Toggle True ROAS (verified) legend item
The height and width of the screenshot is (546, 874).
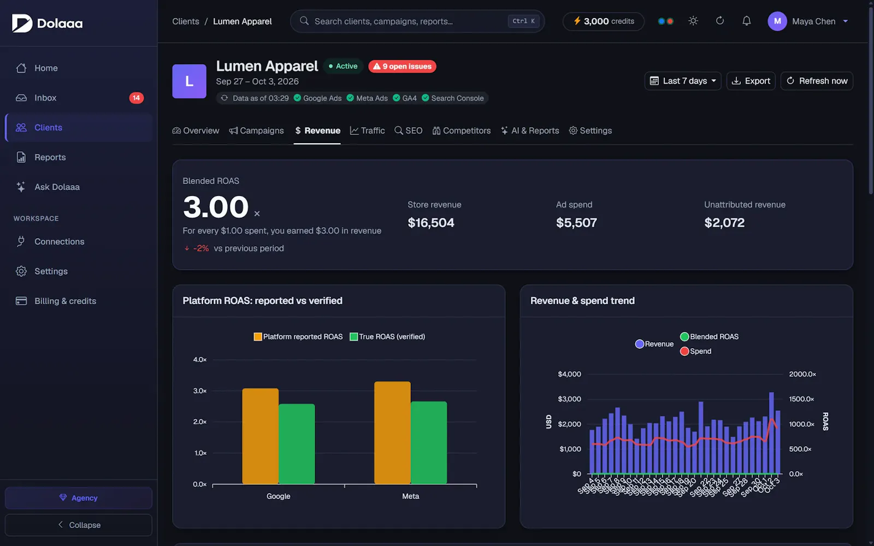point(387,337)
